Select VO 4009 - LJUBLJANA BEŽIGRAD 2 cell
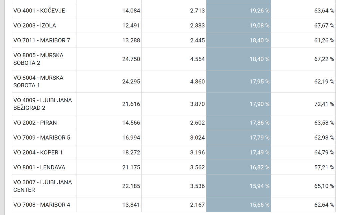341x215 pixels. [x=43, y=104]
